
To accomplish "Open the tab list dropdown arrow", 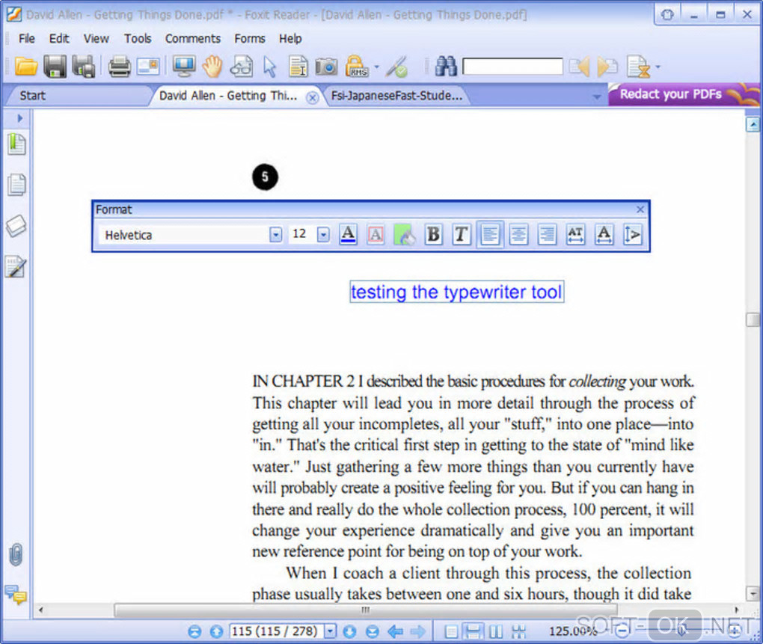I will click(596, 98).
